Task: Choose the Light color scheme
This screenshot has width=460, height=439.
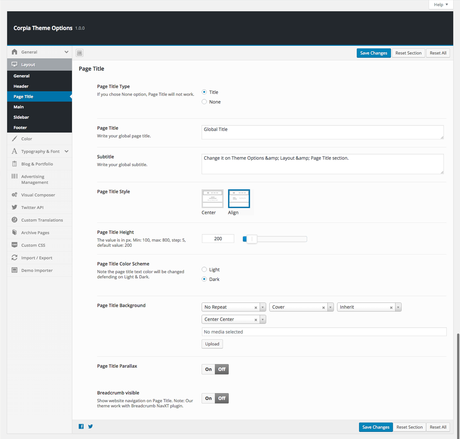Action: tap(204, 269)
